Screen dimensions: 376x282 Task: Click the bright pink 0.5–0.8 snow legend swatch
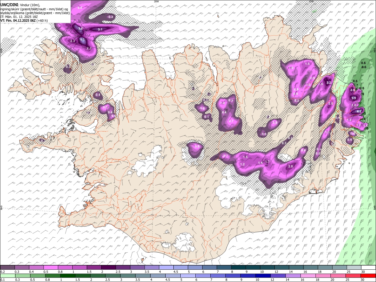(x=51, y=267)
